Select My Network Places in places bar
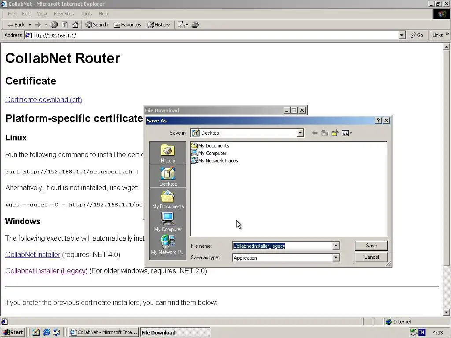The width and height of the screenshot is (451, 338). pos(168,245)
